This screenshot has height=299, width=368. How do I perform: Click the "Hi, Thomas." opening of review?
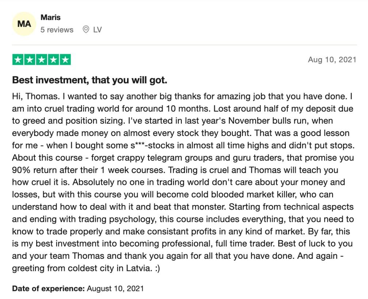[x=32, y=97]
